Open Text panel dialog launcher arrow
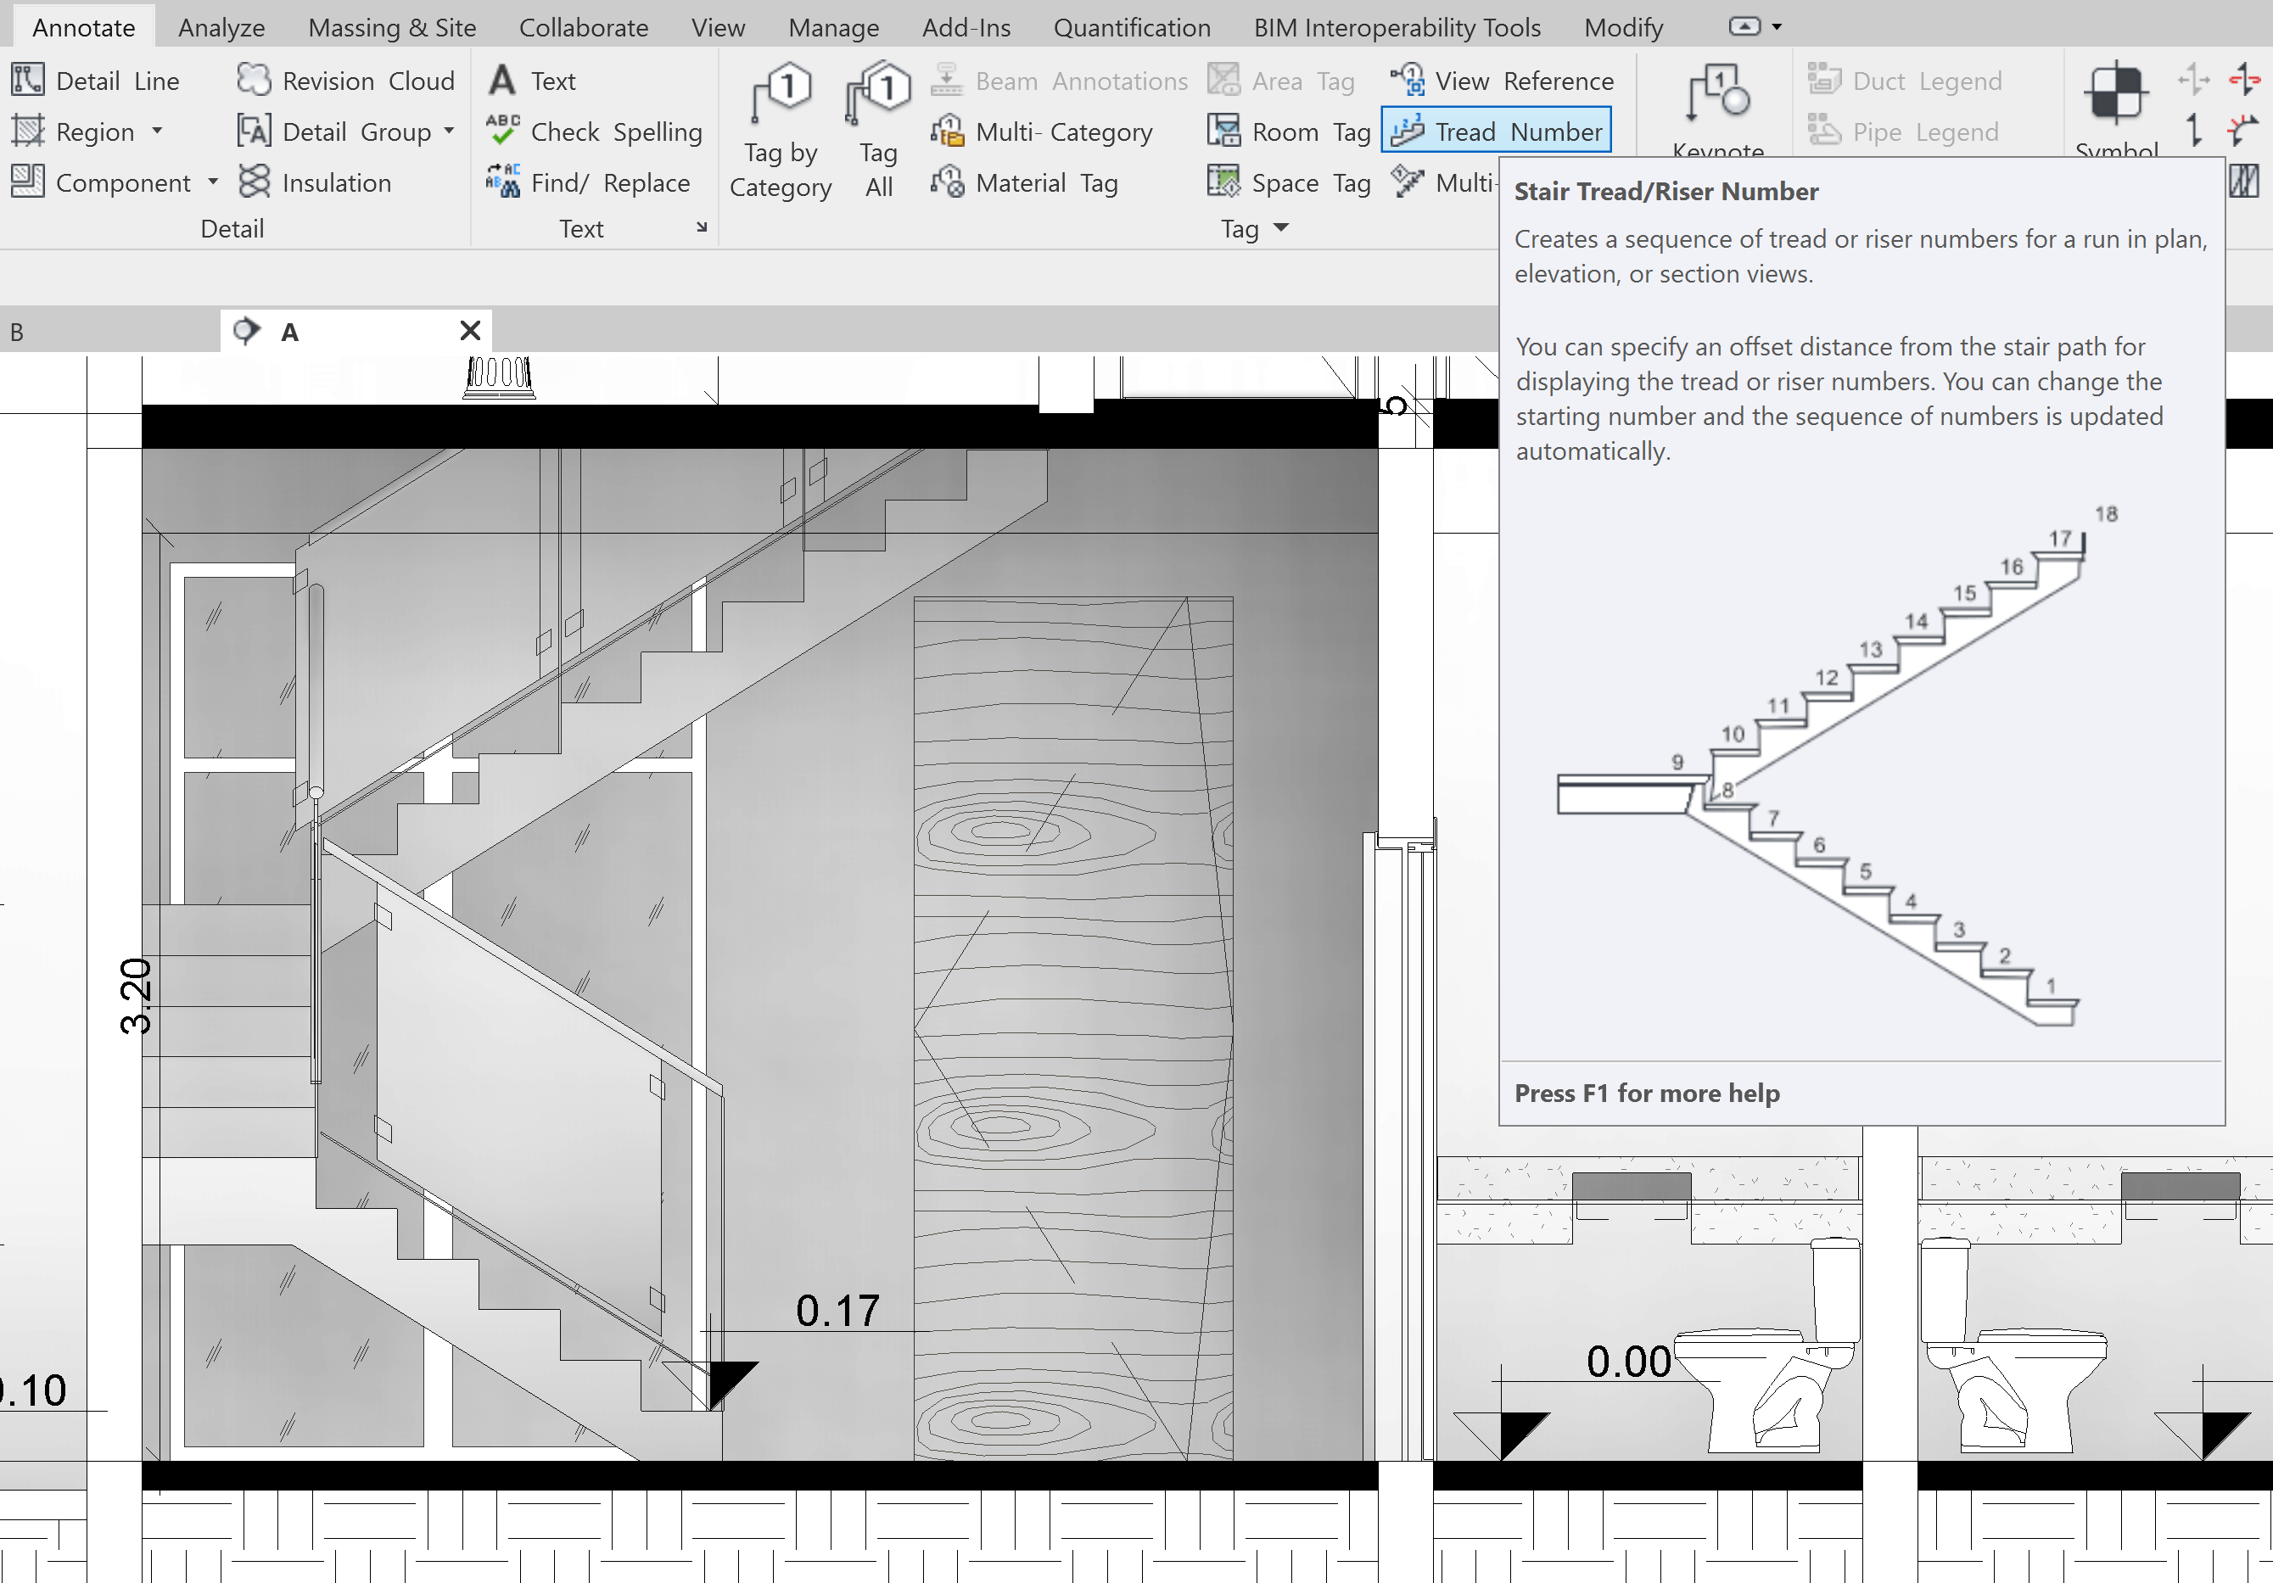 (702, 227)
